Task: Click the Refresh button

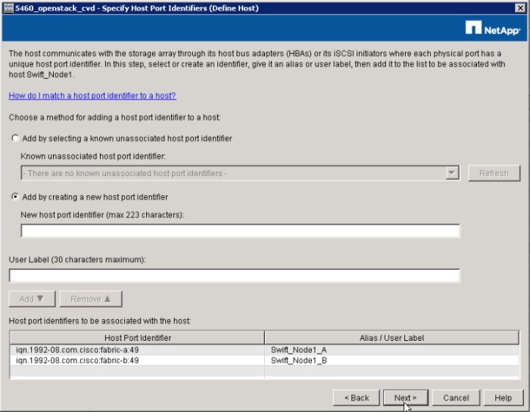Action: pos(494,173)
